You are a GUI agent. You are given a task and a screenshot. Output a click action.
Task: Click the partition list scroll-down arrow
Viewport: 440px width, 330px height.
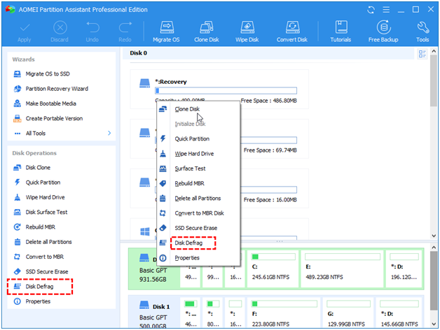tap(434, 236)
